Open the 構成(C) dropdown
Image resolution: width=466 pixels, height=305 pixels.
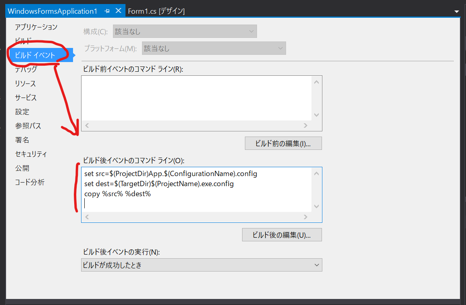tap(185, 31)
